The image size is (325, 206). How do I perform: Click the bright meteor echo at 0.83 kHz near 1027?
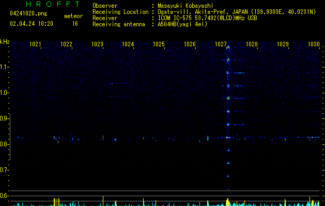tap(228, 138)
